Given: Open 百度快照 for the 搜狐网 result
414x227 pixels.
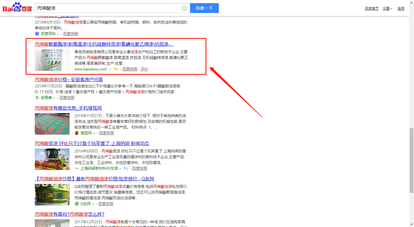Looking at the screenshot, I should (107, 133).
